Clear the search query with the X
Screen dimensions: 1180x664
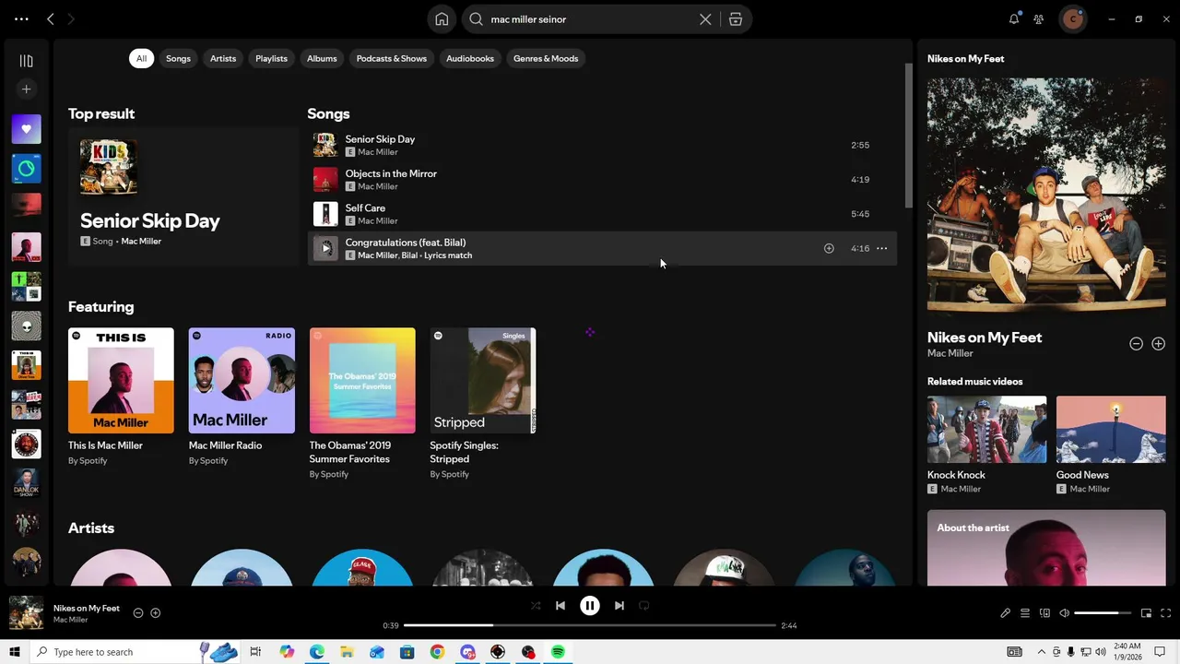tap(705, 19)
